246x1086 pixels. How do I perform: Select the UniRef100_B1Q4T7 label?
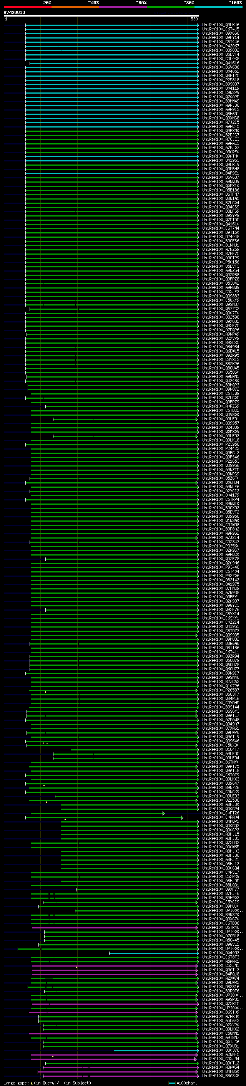coord(220,750)
